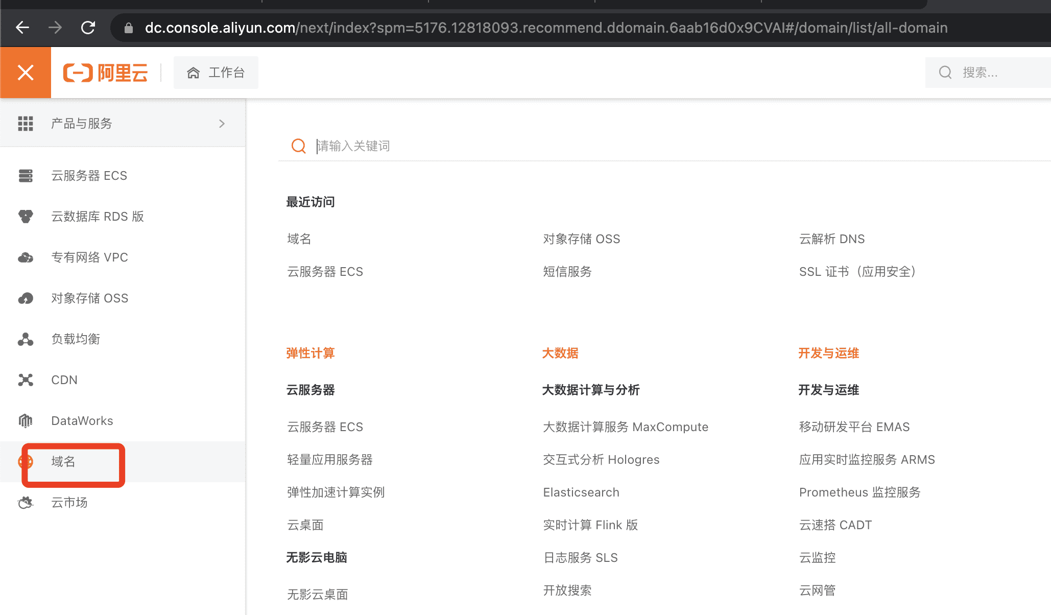Select 域名 in the sidebar menu

point(63,462)
